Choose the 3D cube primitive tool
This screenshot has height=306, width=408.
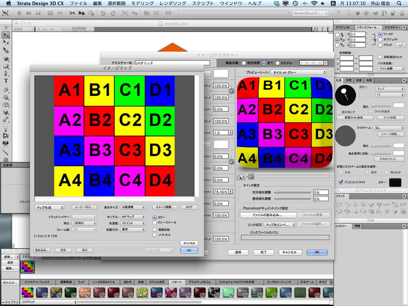click(x=6, y=59)
